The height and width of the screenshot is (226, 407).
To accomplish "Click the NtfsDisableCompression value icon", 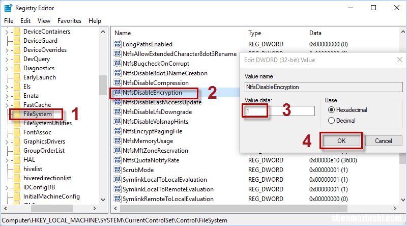I will pos(118,82).
